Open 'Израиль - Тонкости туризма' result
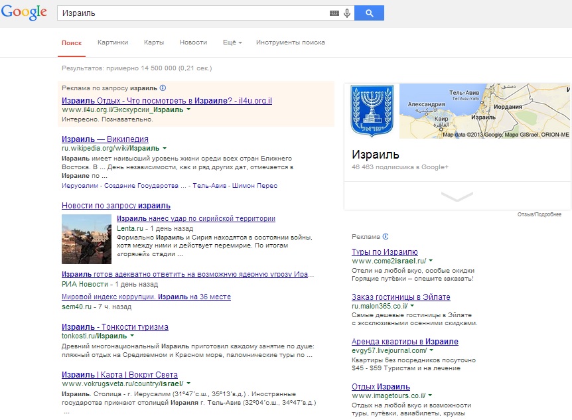The image size is (572, 420). click(115, 327)
